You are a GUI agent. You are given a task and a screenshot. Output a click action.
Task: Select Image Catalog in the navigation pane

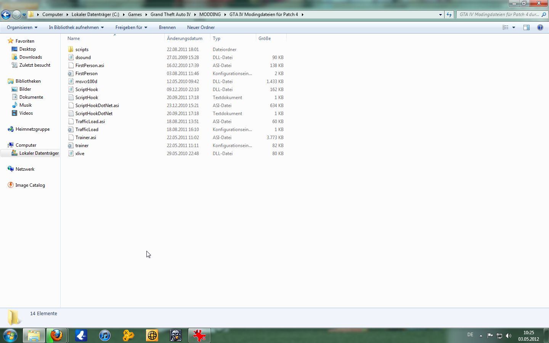coord(30,185)
